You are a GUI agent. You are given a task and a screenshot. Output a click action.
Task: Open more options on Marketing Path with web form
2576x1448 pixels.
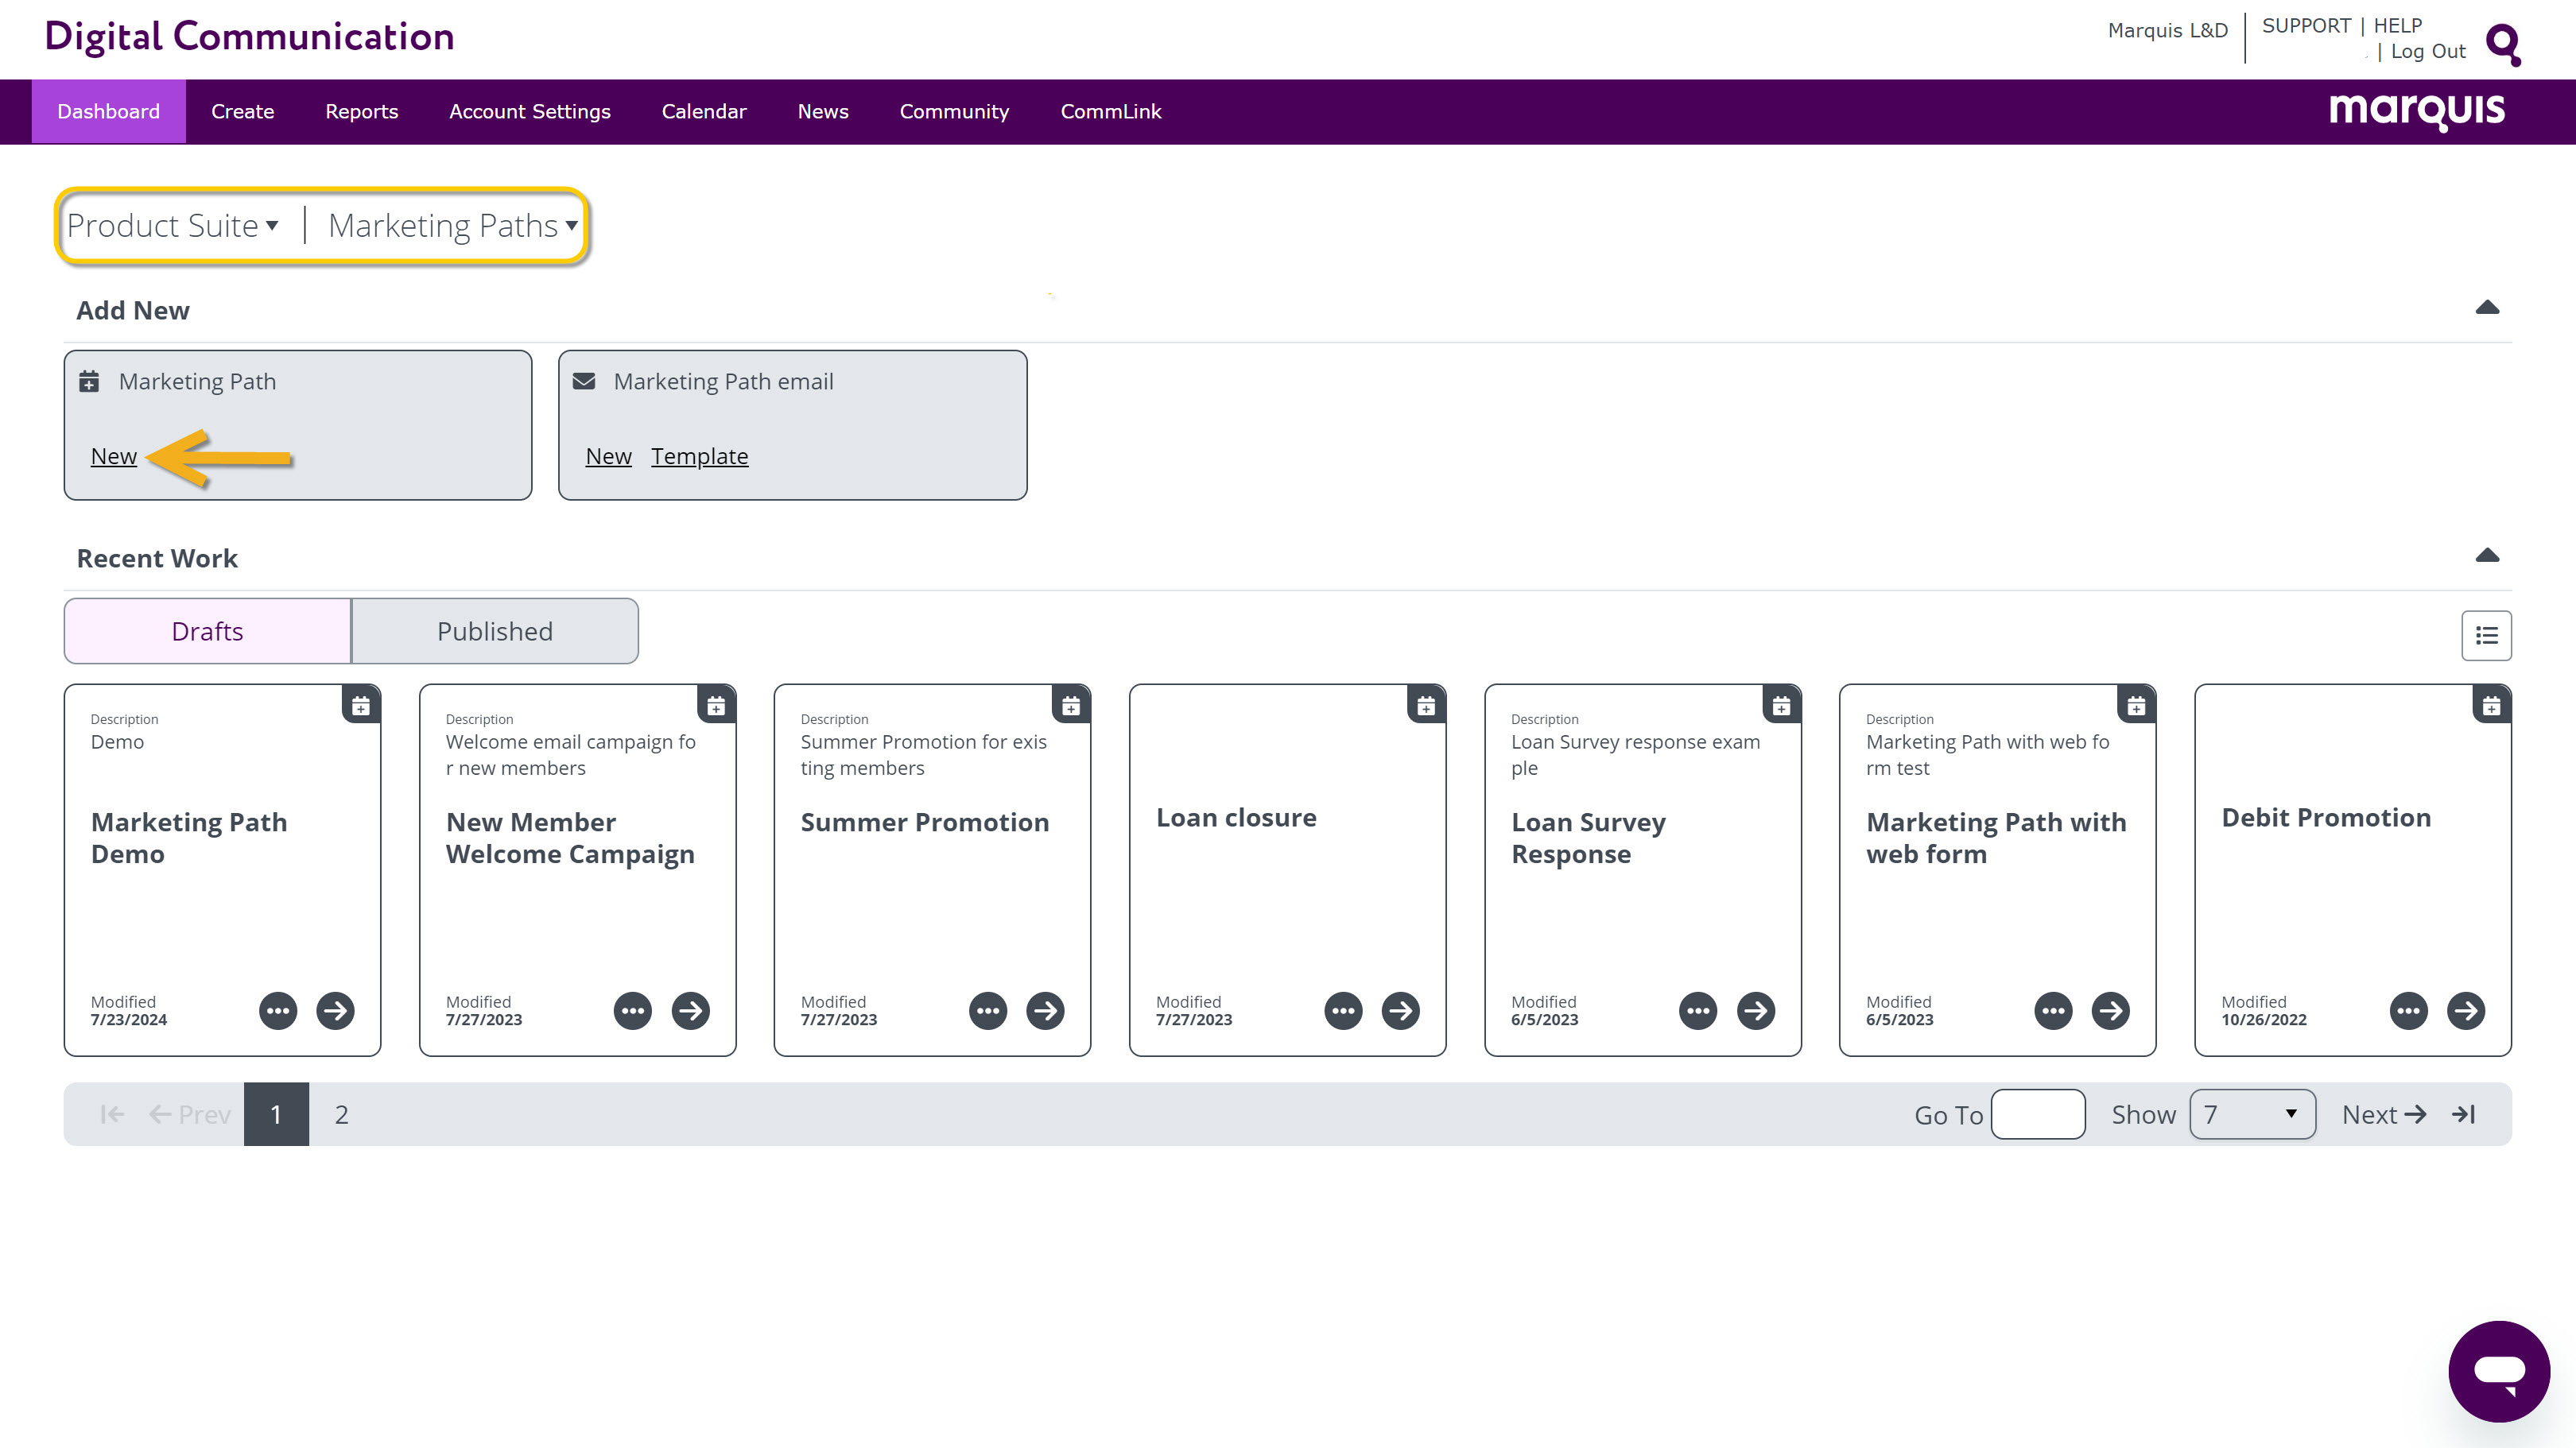pyautogui.click(x=2053, y=1010)
